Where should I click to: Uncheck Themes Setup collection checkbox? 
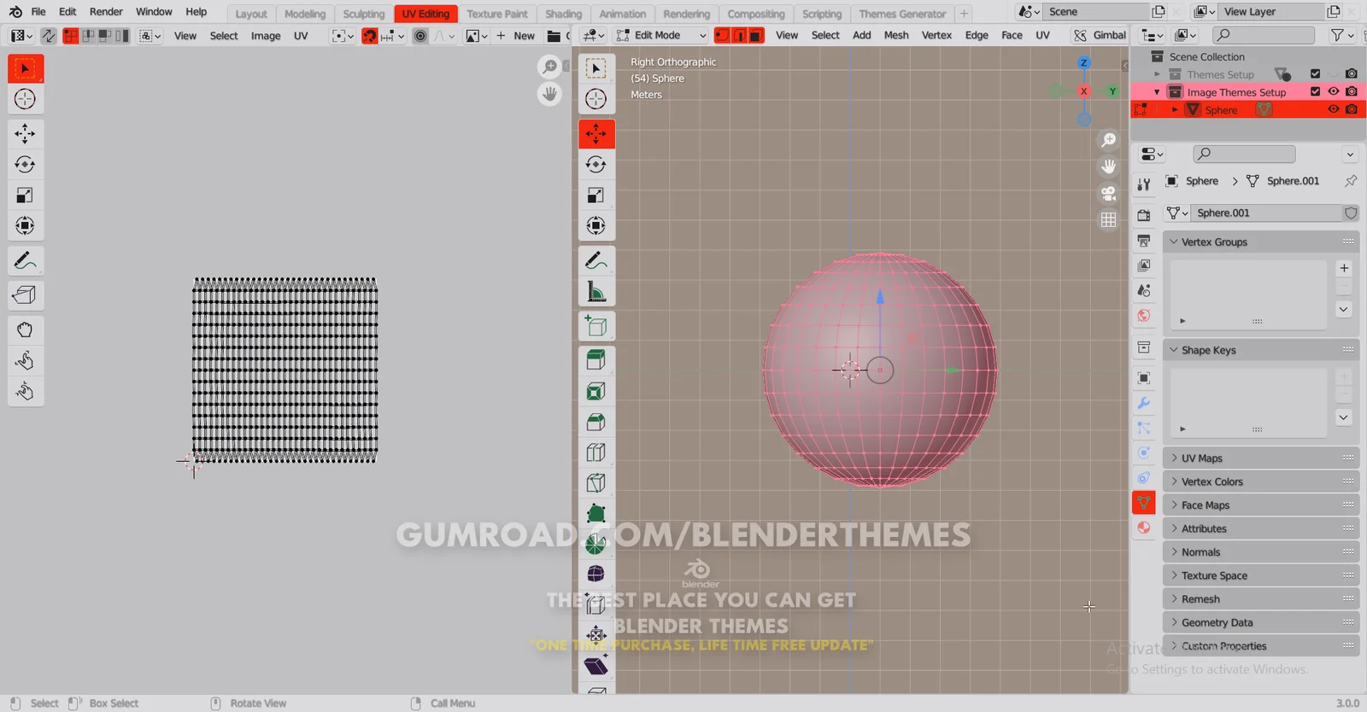[x=1315, y=74]
